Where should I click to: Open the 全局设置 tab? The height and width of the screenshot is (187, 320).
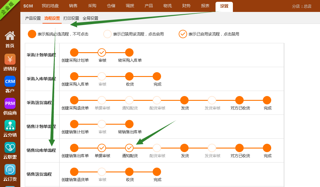90,18
